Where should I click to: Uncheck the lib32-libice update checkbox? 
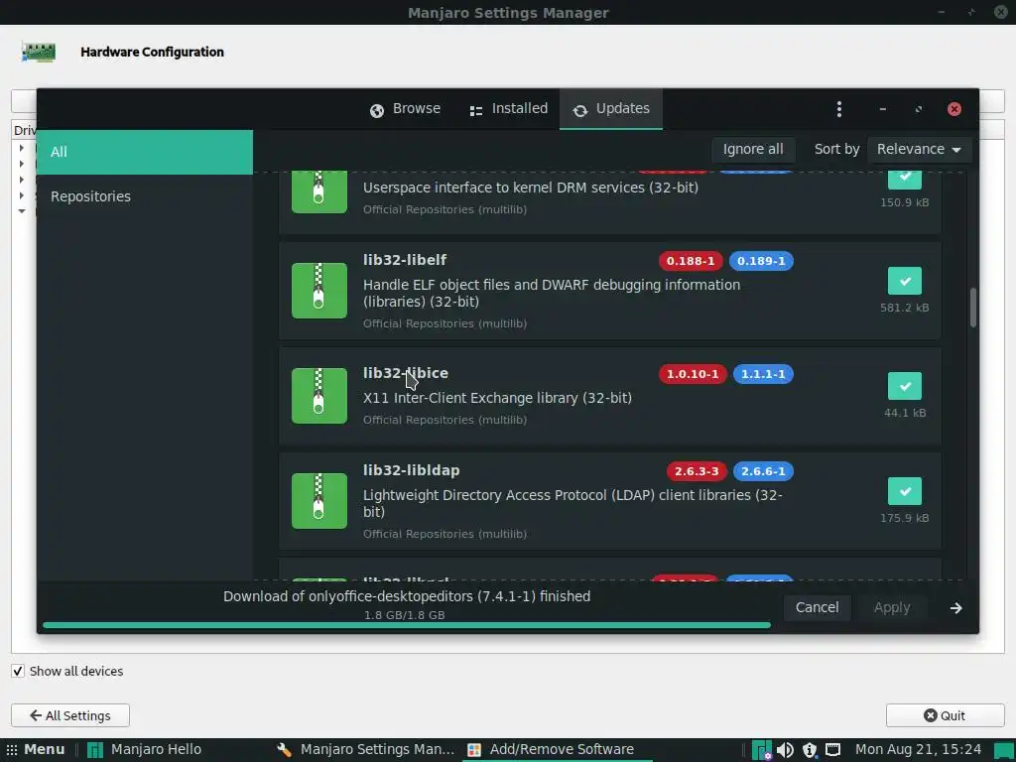905,386
